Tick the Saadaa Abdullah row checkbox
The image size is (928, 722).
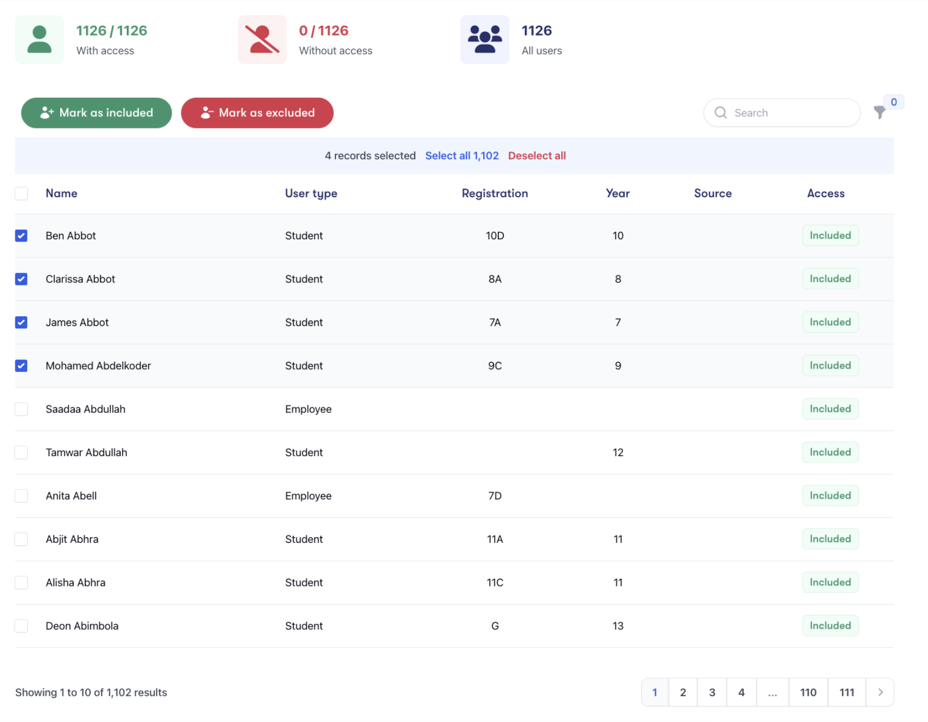(x=21, y=409)
